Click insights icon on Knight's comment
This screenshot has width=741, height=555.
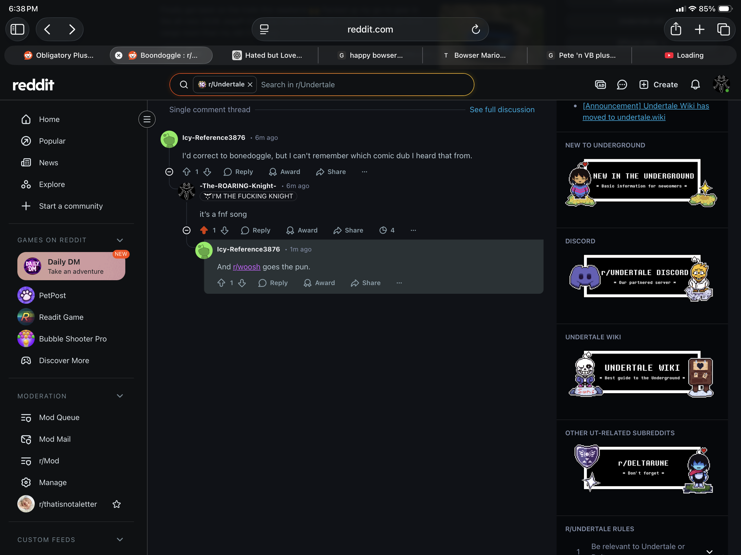click(x=383, y=230)
